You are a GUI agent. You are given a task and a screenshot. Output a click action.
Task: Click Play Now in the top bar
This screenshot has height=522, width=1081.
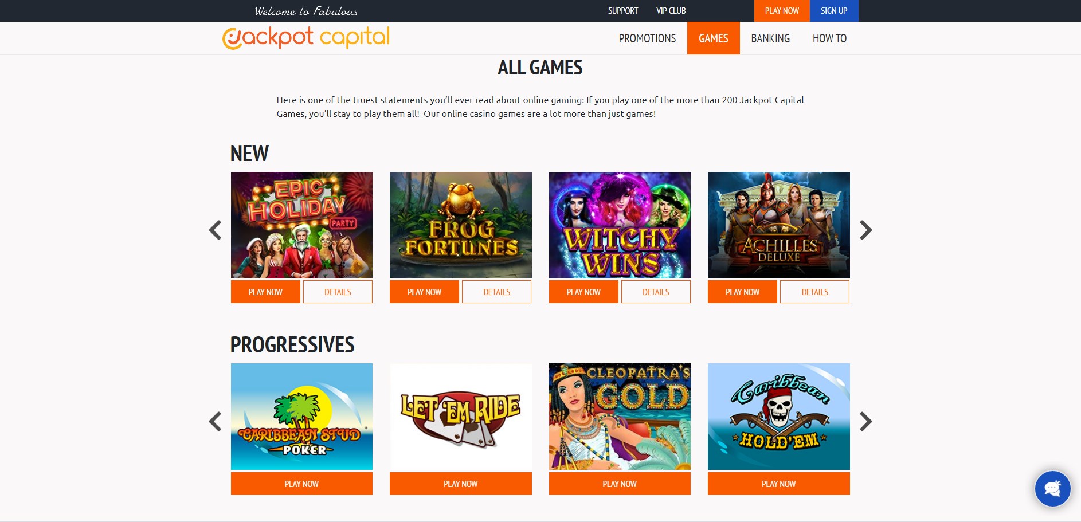[x=782, y=11]
